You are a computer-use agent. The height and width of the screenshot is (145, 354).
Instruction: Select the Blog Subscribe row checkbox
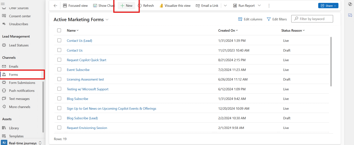point(59,99)
